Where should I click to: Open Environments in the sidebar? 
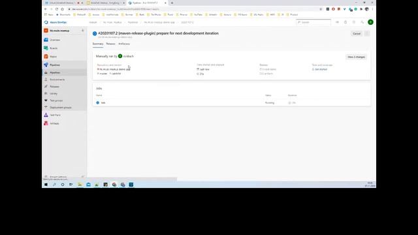click(x=57, y=80)
